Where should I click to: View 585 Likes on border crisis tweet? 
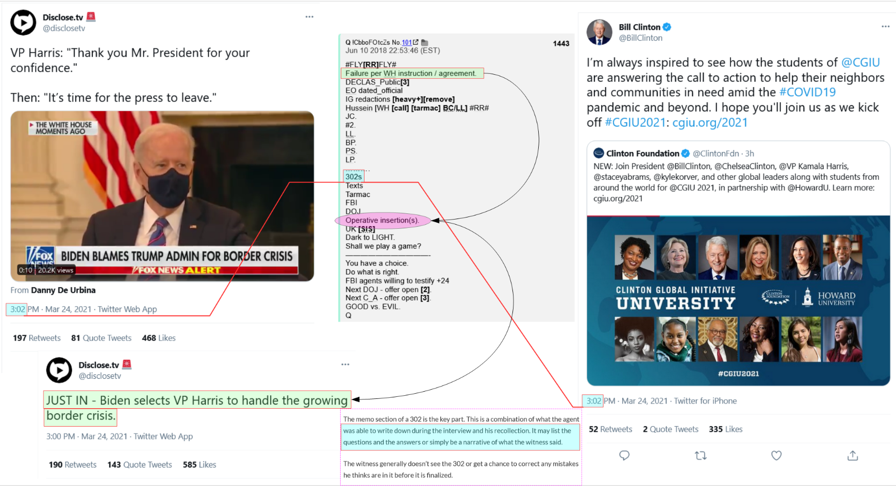tap(200, 465)
